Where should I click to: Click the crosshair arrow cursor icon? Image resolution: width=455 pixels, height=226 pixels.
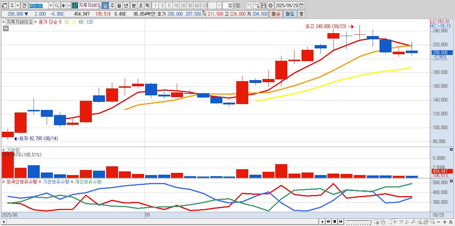click(x=395, y=222)
